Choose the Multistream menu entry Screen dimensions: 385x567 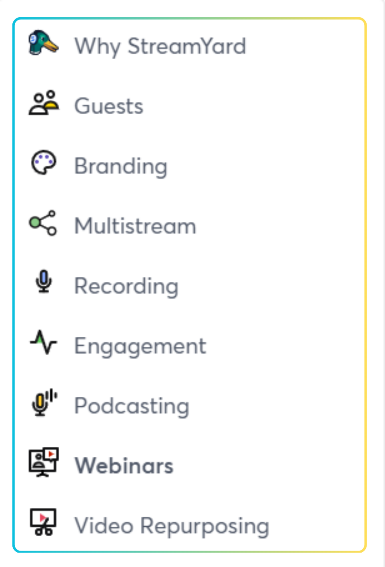[x=135, y=226]
